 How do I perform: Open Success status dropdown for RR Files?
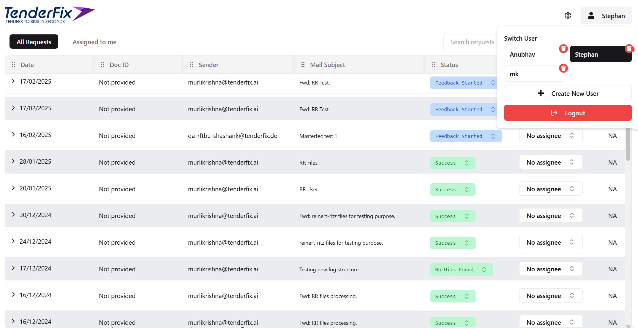pyautogui.click(x=453, y=163)
